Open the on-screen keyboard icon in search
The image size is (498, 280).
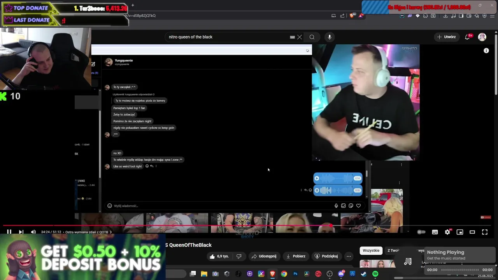click(x=292, y=37)
